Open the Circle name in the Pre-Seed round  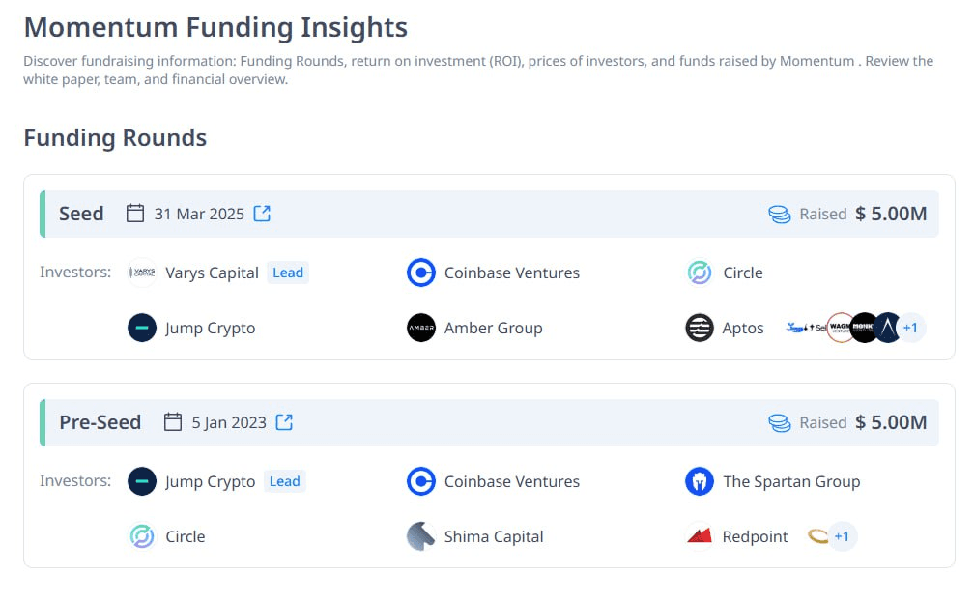(x=186, y=536)
